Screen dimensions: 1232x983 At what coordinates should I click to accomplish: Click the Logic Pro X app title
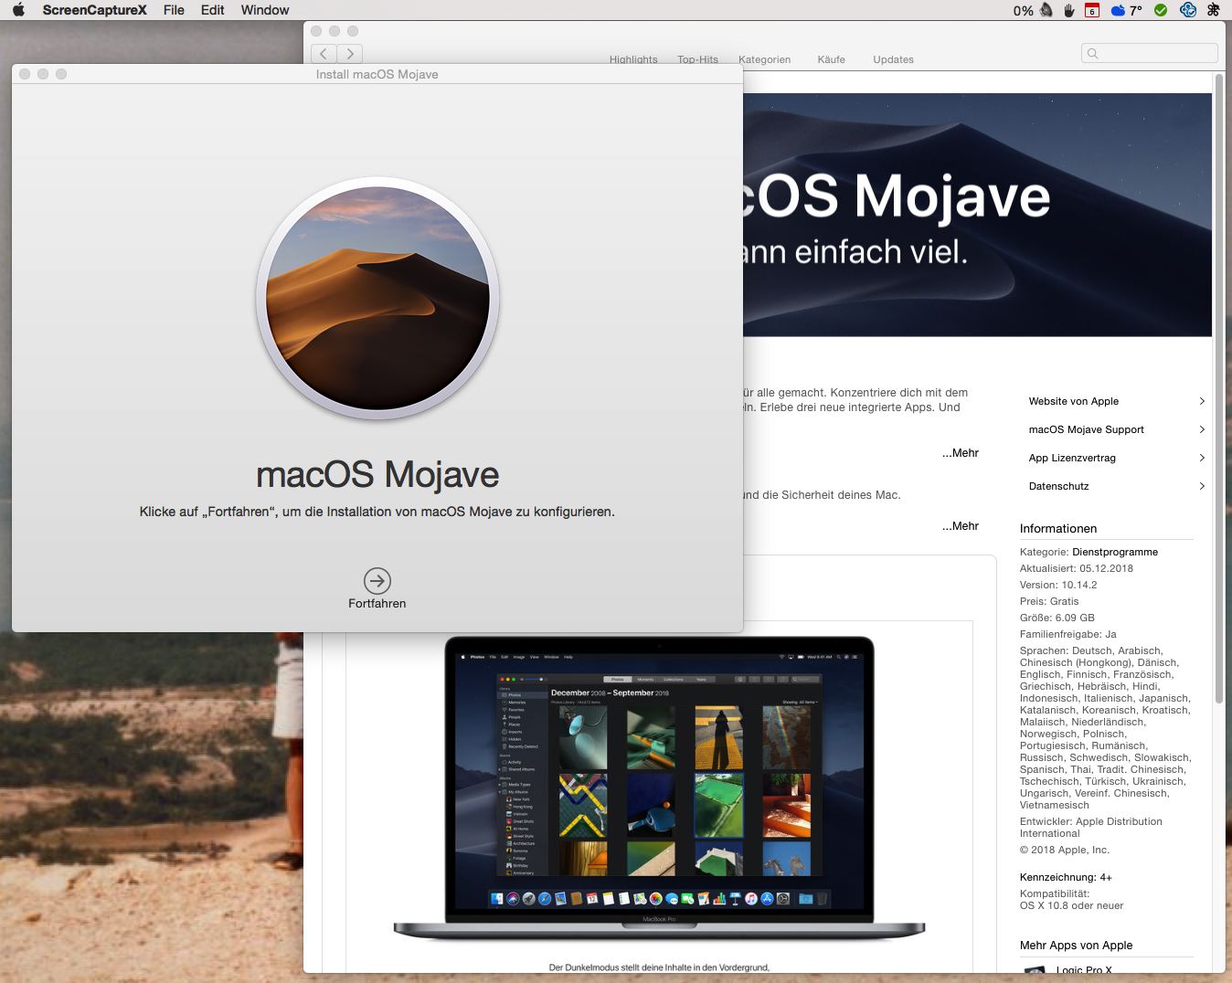point(1084,970)
